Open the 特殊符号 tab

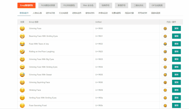tap(105, 5)
